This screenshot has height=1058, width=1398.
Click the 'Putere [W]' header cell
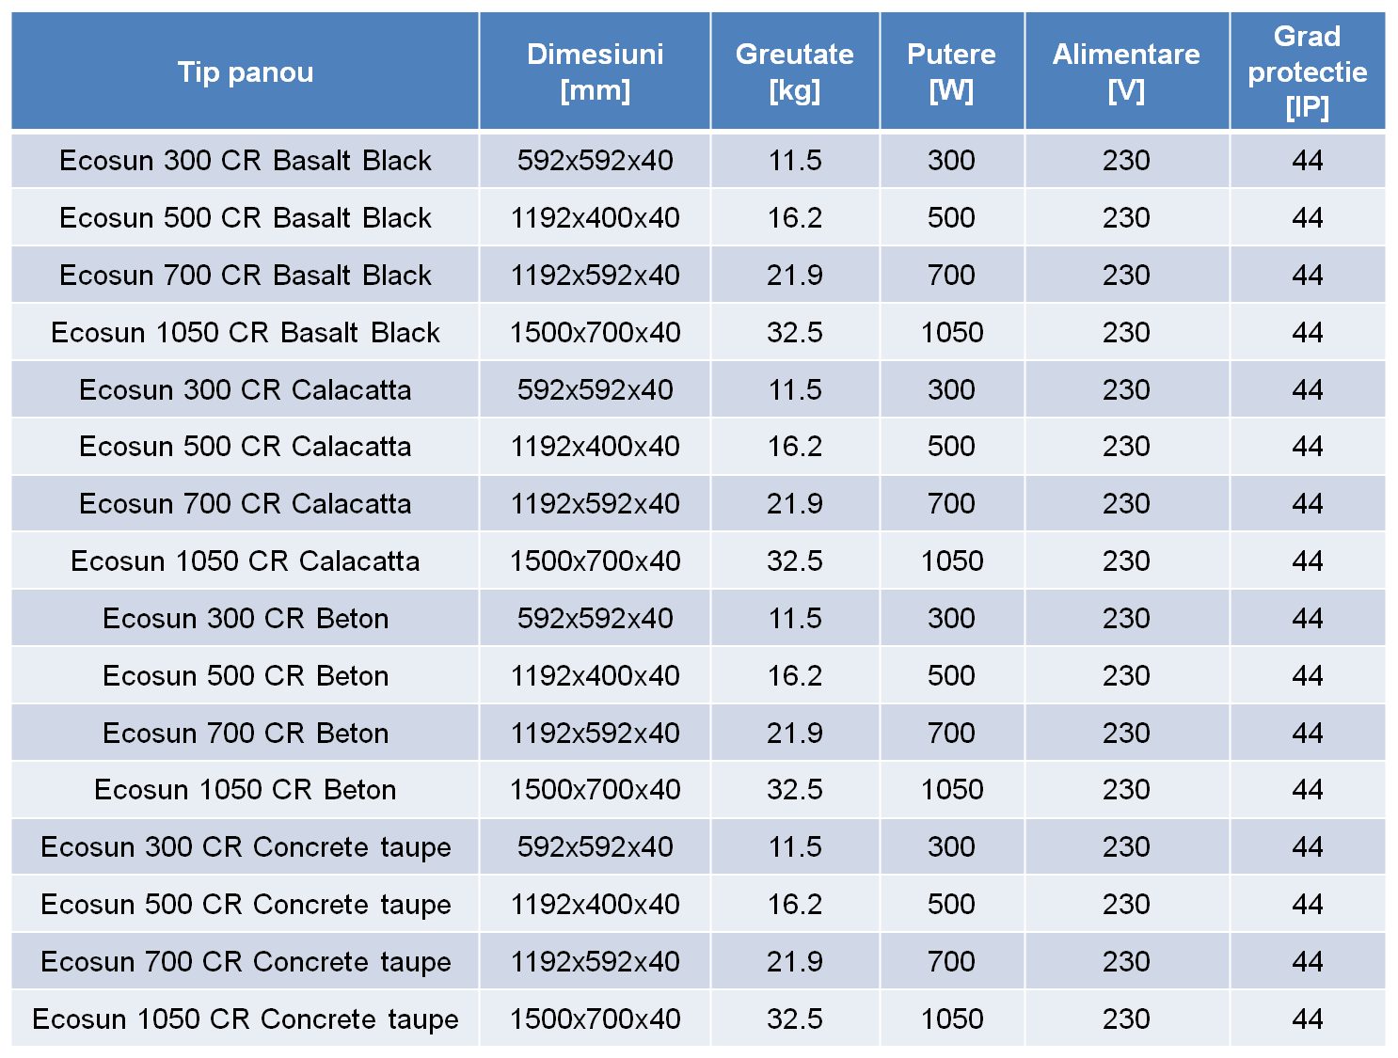[x=951, y=72]
